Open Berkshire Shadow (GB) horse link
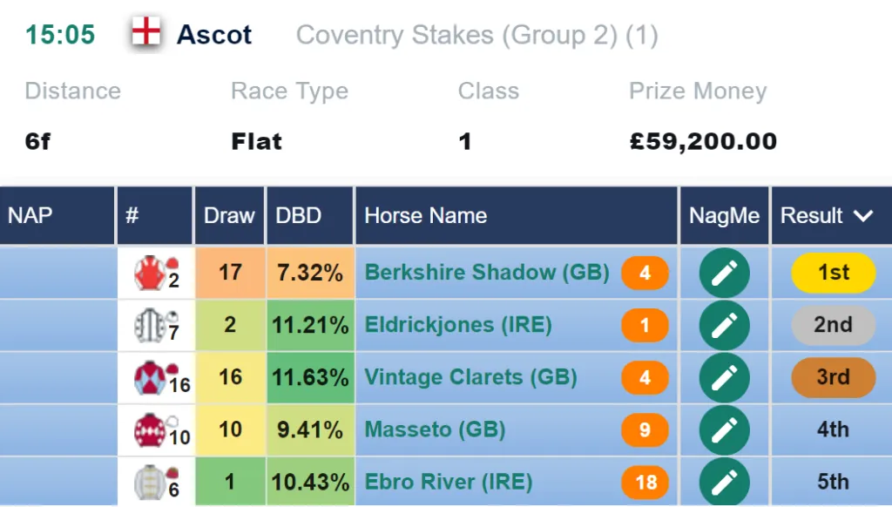 click(x=487, y=272)
